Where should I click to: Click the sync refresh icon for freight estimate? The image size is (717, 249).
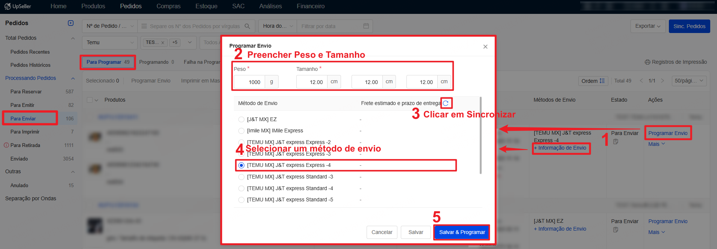click(446, 103)
